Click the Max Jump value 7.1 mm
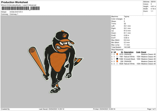This screenshot has width=157, height=111. [x=127, y=45]
